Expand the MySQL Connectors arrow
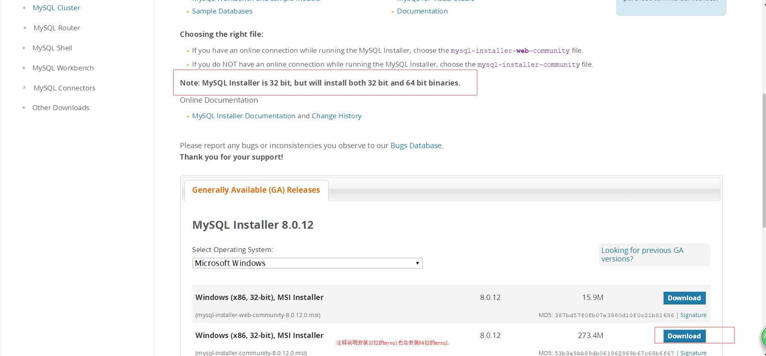 pos(24,88)
